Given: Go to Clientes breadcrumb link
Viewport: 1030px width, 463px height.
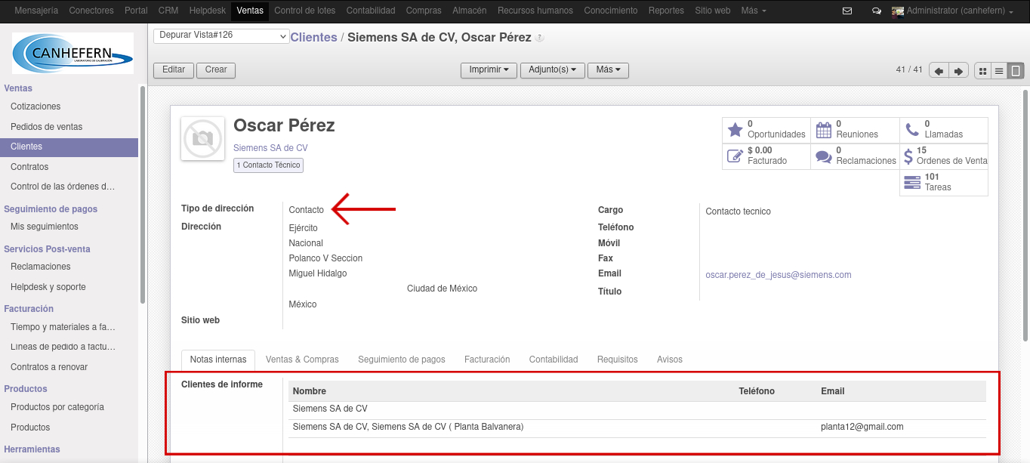Looking at the screenshot, I should coord(313,37).
